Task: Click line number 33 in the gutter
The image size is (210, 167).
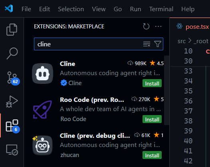Action: [188, 71]
